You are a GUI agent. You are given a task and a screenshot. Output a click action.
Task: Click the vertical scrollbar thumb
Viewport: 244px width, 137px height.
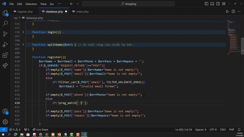(242, 46)
